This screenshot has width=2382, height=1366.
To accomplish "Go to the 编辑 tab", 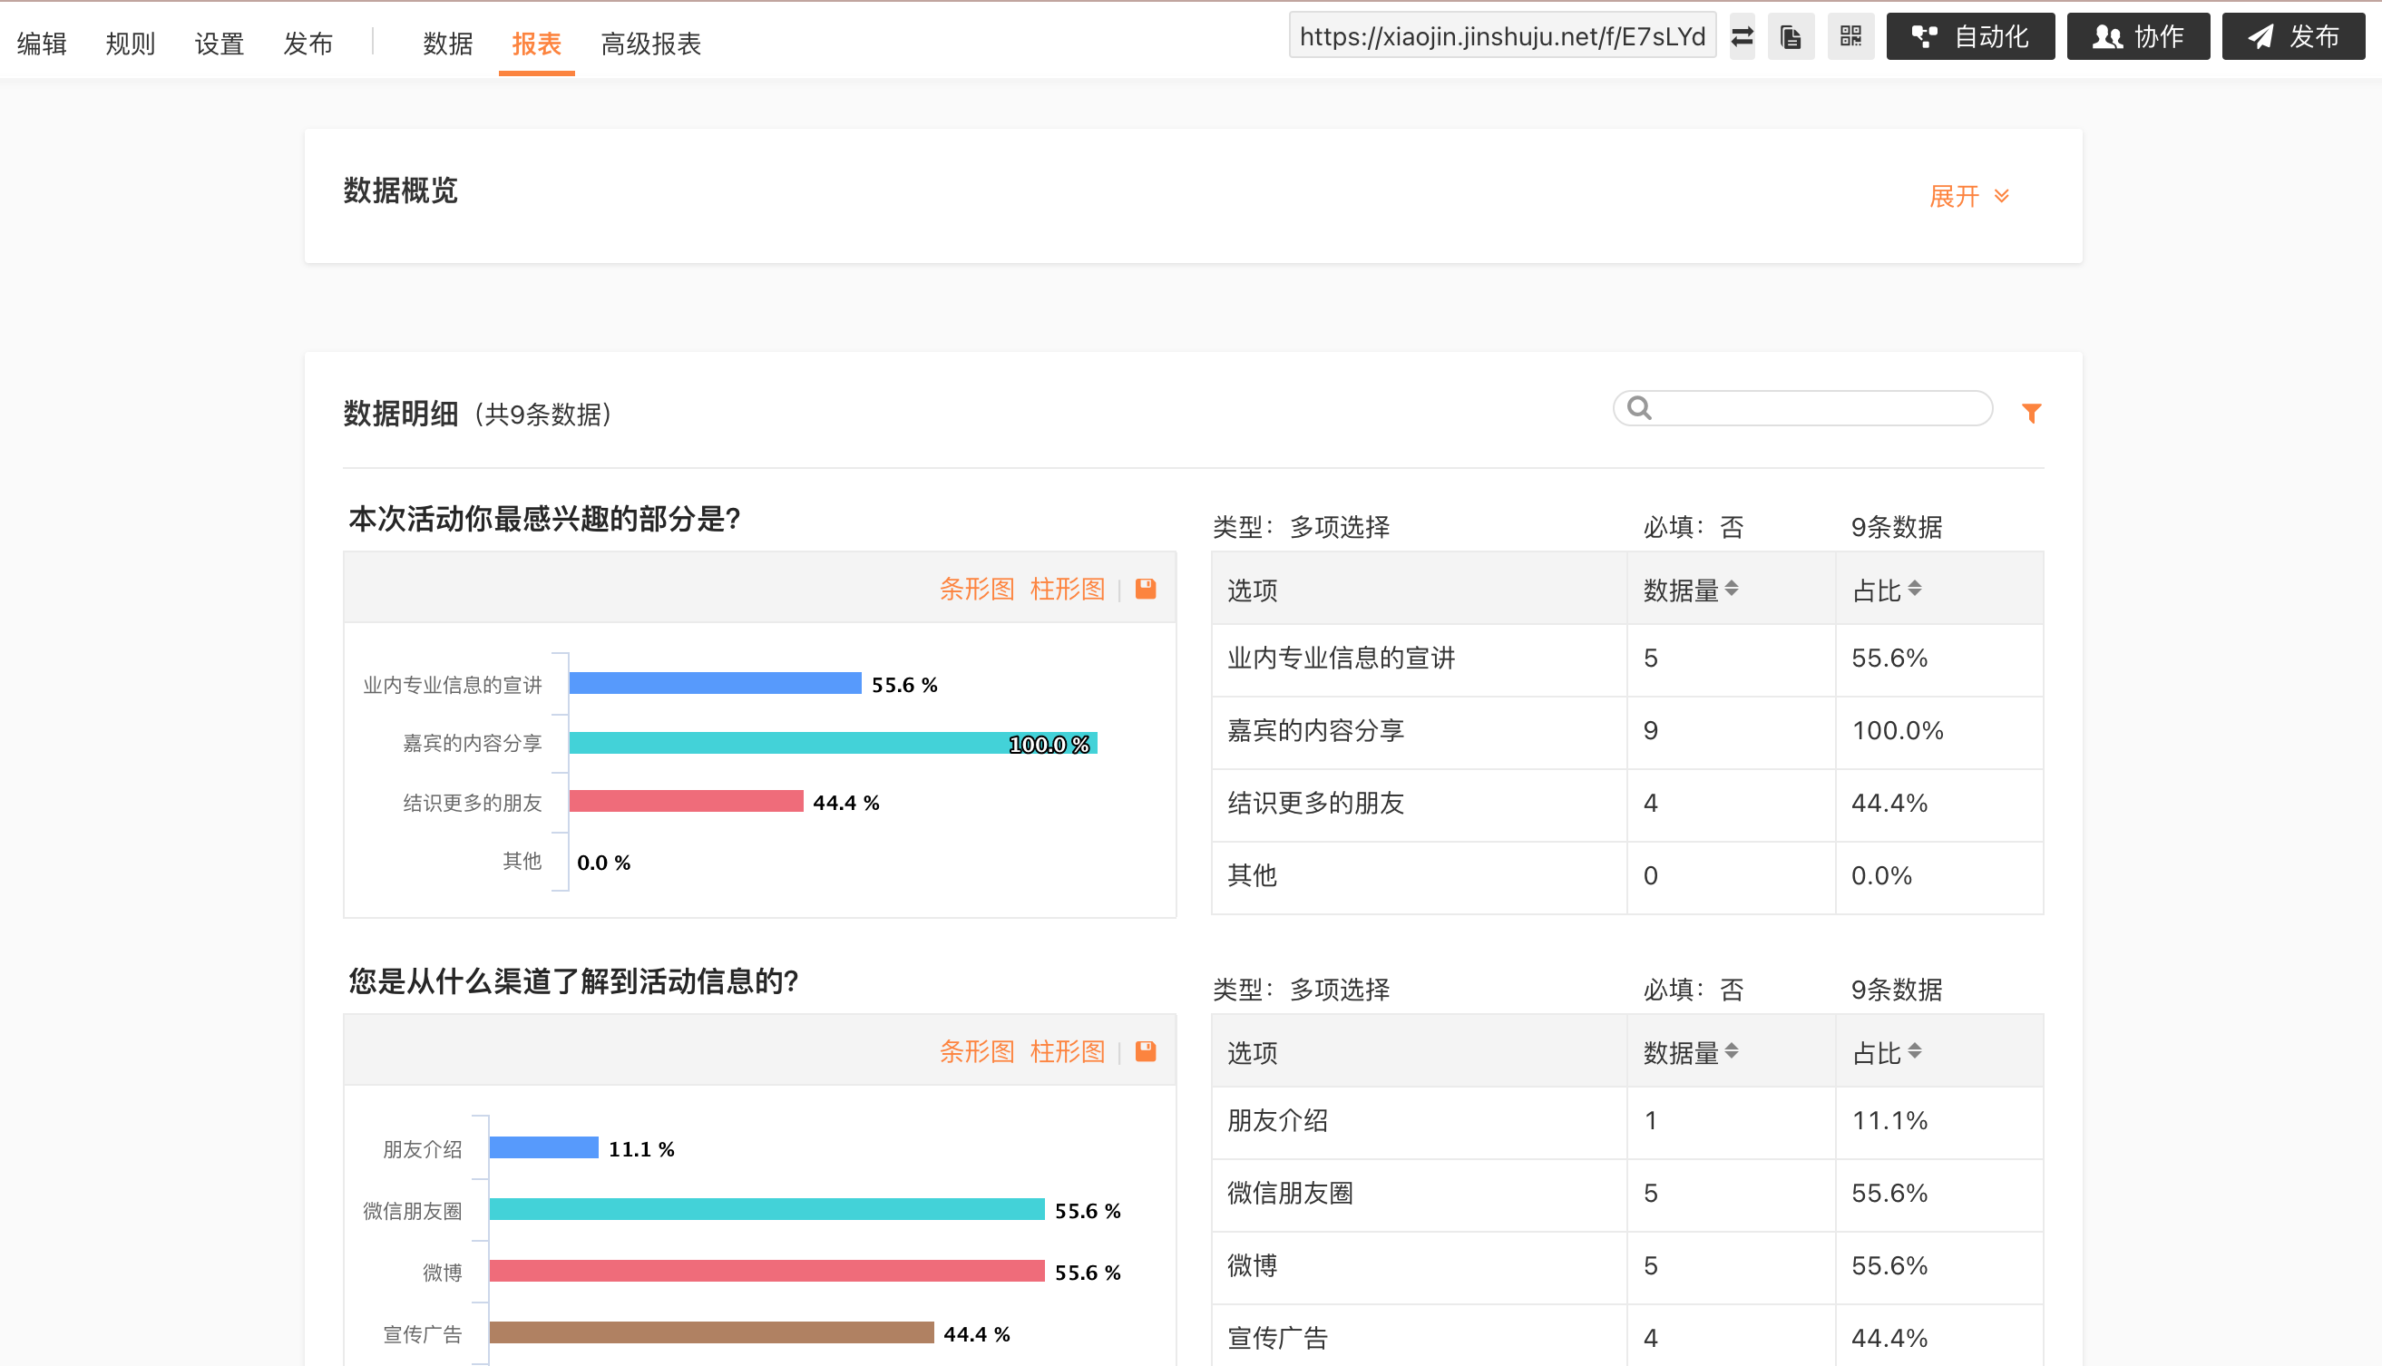I will coord(42,44).
